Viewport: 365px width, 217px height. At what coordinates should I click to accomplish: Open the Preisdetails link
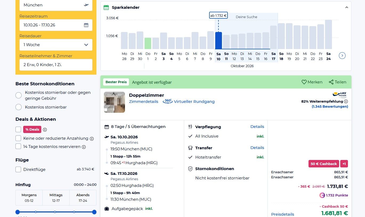283,214
